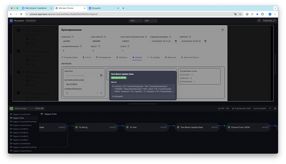The width and height of the screenshot is (286, 164).
Task: Bookmark this page with star icon
Action: click(x=240, y=14)
